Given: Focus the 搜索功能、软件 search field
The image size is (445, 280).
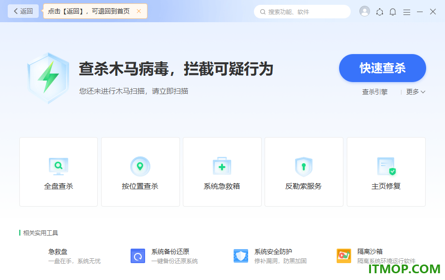Looking at the screenshot, I should click(x=302, y=12).
